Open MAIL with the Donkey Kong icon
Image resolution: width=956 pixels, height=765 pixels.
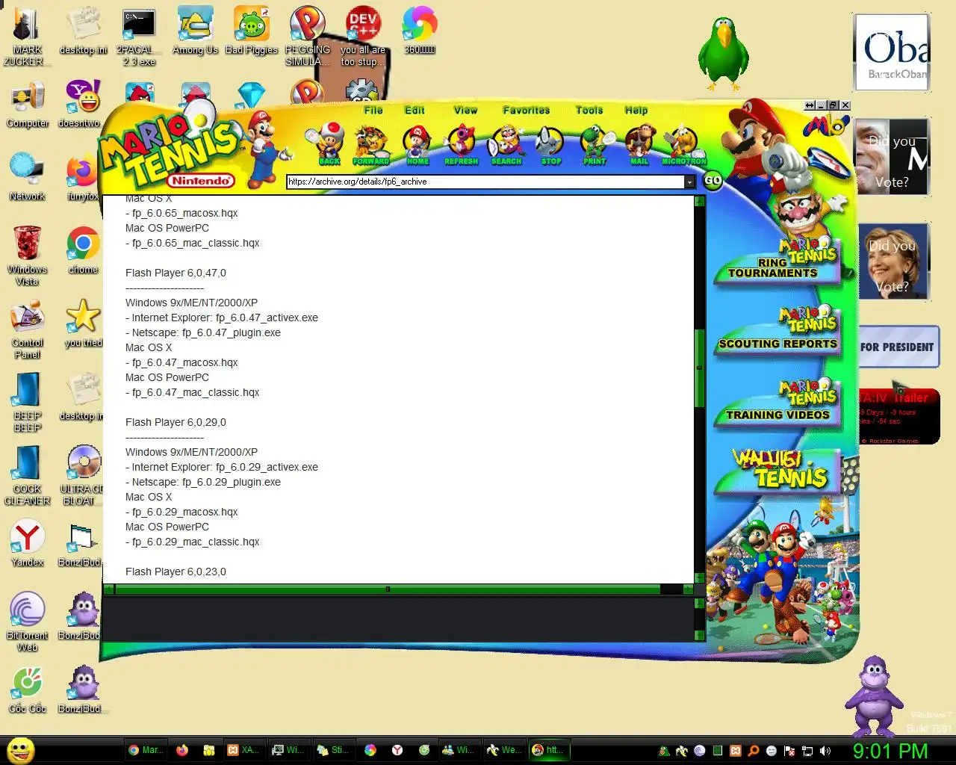tap(639, 145)
